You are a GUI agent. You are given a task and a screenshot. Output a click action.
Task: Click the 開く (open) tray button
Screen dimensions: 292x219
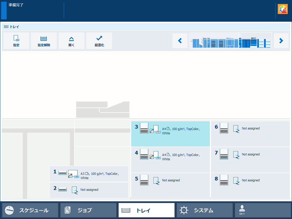pyautogui.click(x=72, y=41)
